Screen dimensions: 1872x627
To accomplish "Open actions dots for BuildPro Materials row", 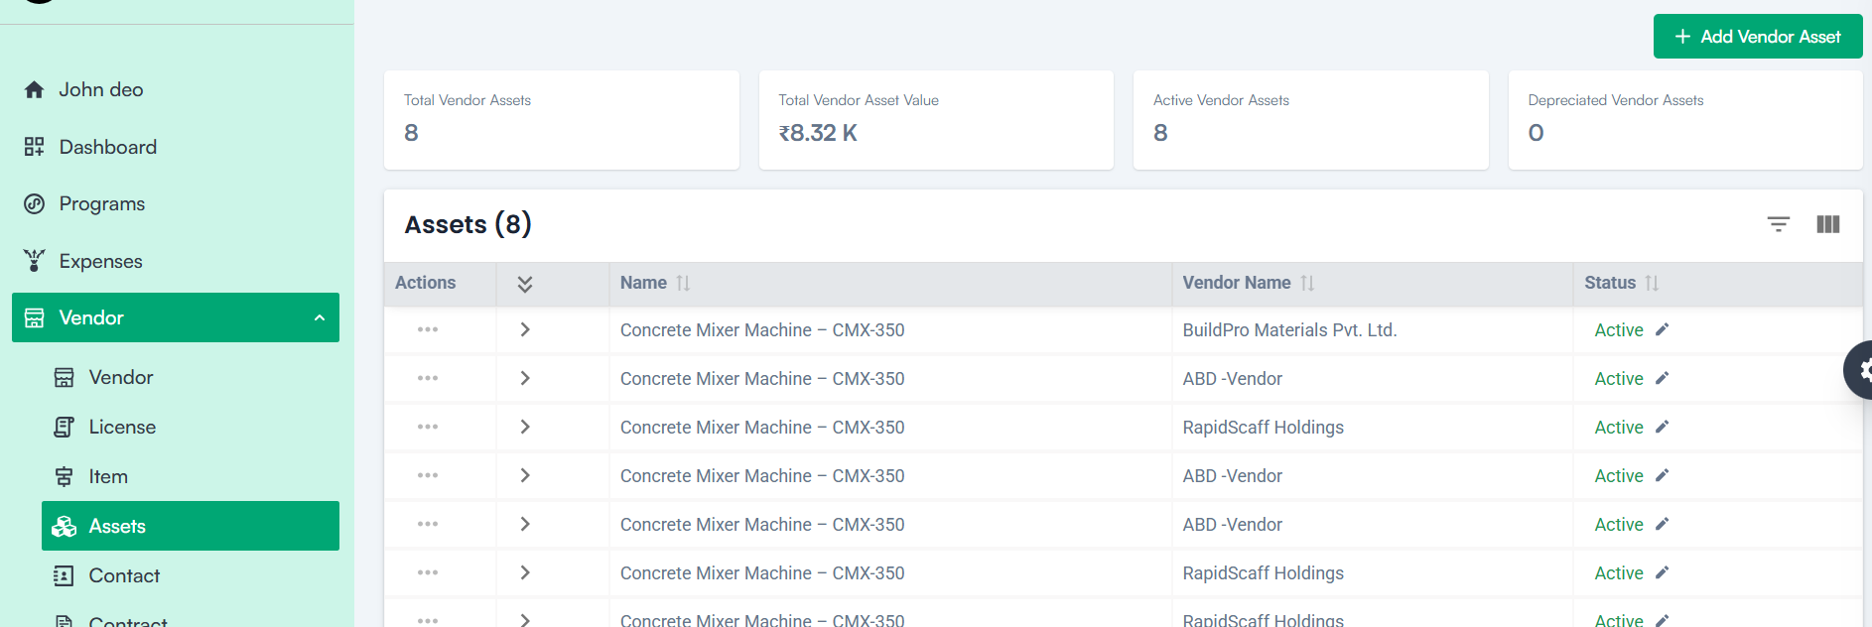I will [x=428, y=329].
